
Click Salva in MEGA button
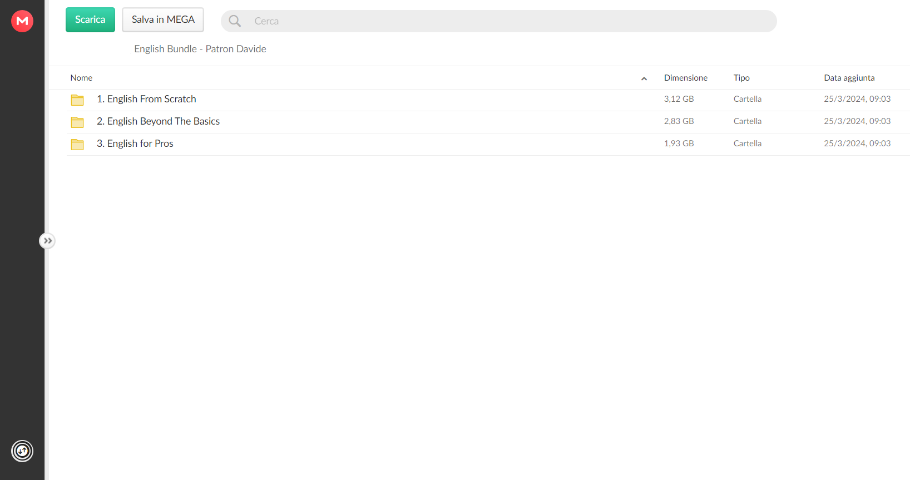point(163,19)
